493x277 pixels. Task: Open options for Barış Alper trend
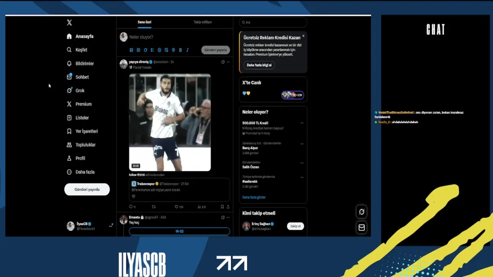click(302, 144)
